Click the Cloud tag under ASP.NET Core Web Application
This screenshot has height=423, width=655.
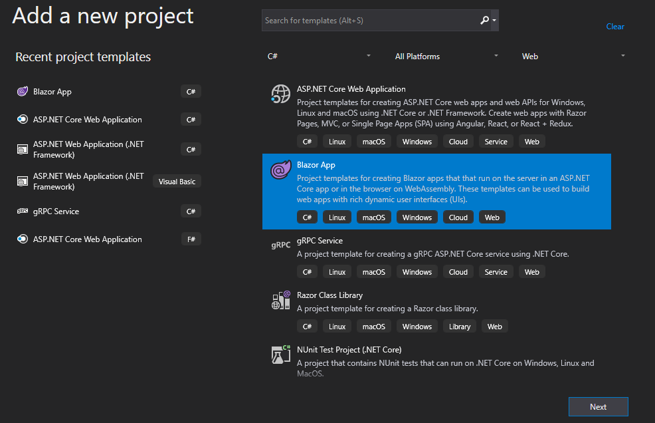(x=458, y=142)
